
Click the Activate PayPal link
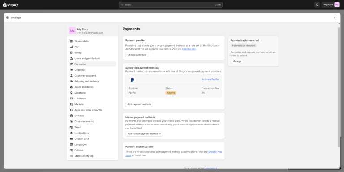click(210, 79)
